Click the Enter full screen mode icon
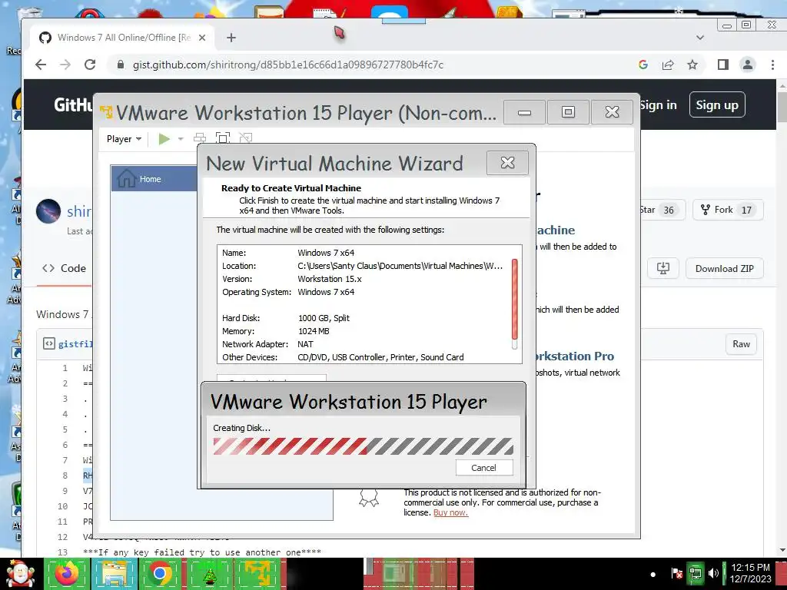Screen dimensions: 787x590 (x=223, y=138)
